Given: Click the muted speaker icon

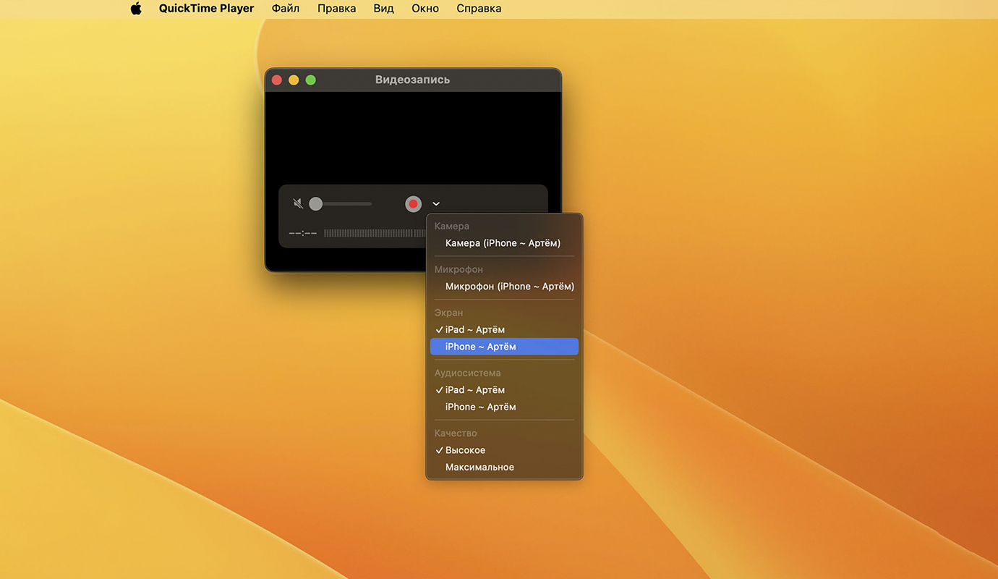Looking at the screenshot, I should click(298, 204).
